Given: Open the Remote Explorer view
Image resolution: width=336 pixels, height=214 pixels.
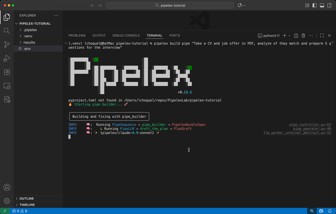Looking at the screenshot, I should coord(7,86).
